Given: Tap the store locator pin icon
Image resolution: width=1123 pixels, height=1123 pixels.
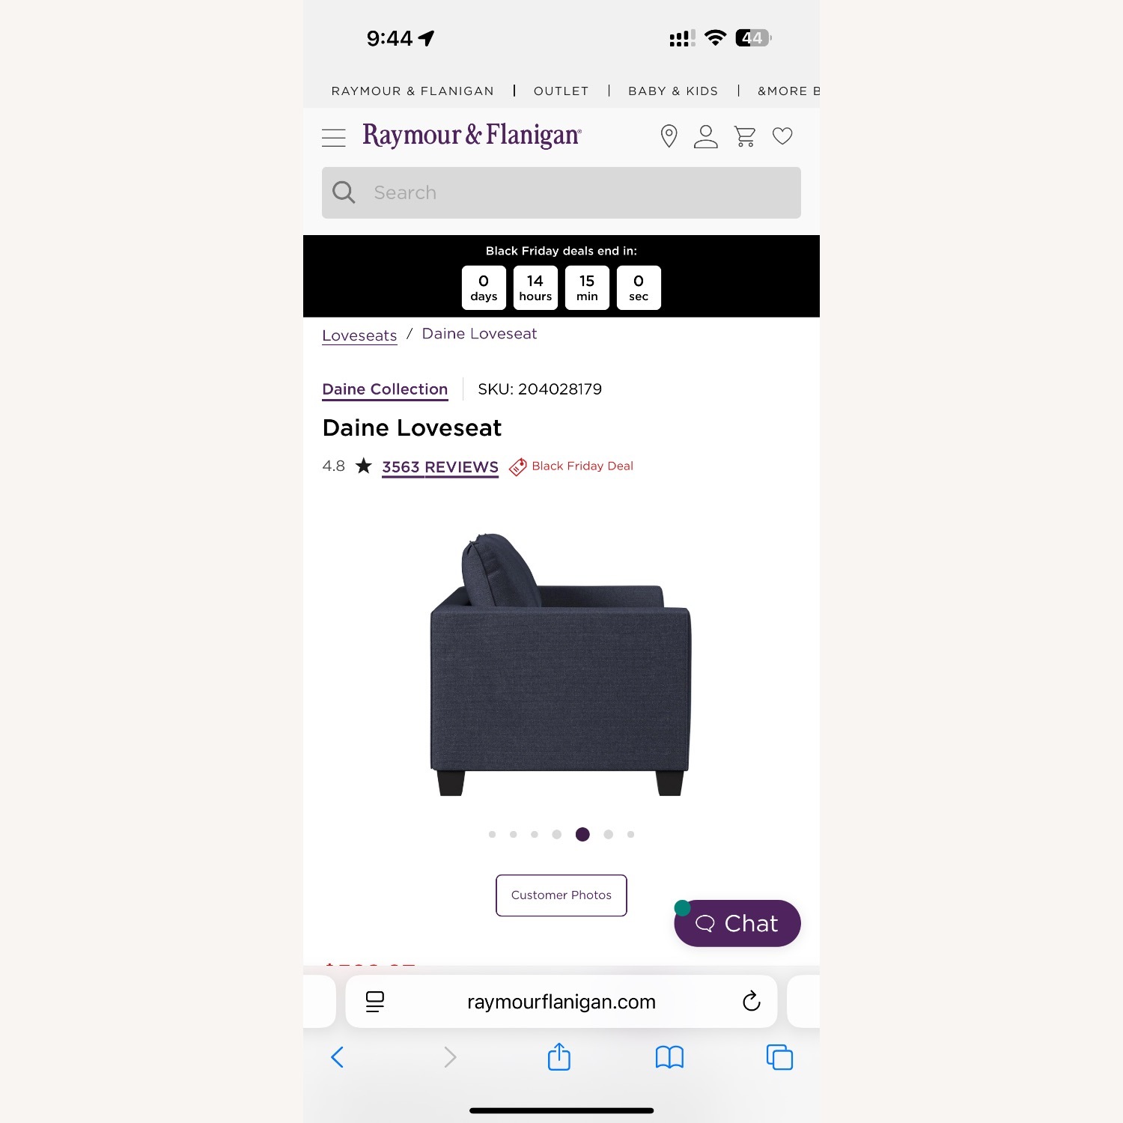Looking at the screenshot, I should [669, 136].
